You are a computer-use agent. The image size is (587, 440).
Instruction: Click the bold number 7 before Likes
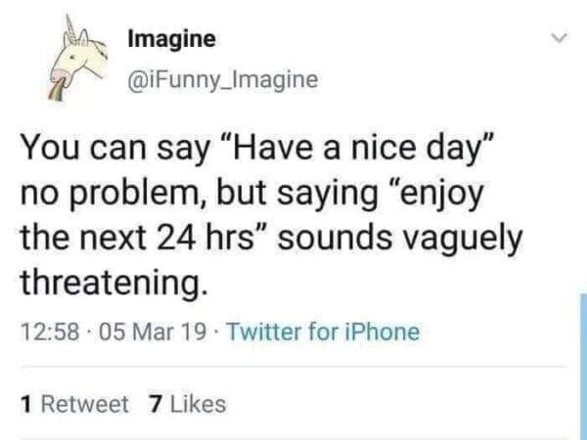(x=152, y=403)
